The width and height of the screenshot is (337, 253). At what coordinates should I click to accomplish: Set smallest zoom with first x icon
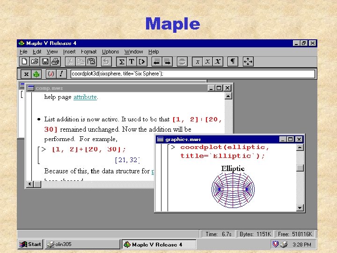[x=198, y=61]
